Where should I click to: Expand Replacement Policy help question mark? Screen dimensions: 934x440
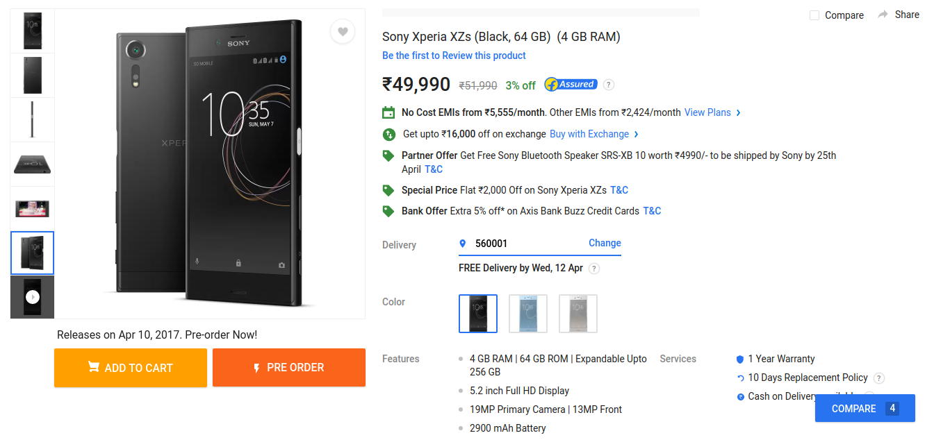coord(878,378)
